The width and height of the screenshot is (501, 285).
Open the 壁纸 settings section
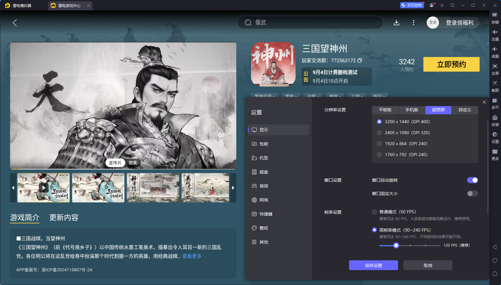278,228
